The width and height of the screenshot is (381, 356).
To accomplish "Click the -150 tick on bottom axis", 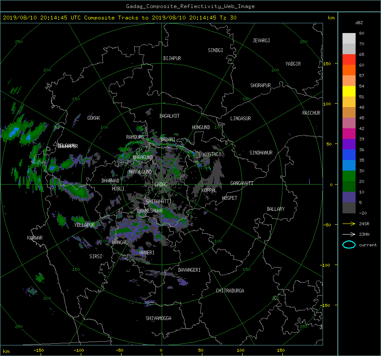I will coord(39,350).
